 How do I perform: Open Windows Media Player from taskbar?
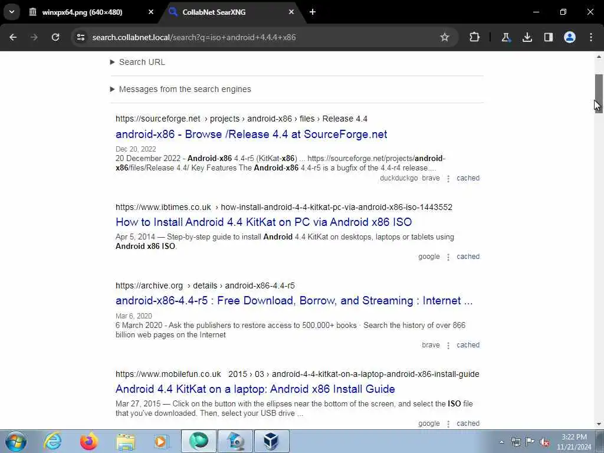(x=161, y=441)
